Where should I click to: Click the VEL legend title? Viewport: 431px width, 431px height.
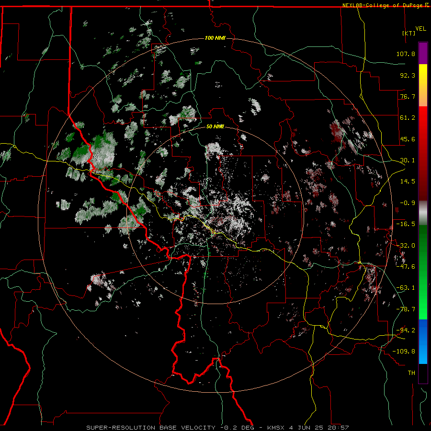pos(420,29)
